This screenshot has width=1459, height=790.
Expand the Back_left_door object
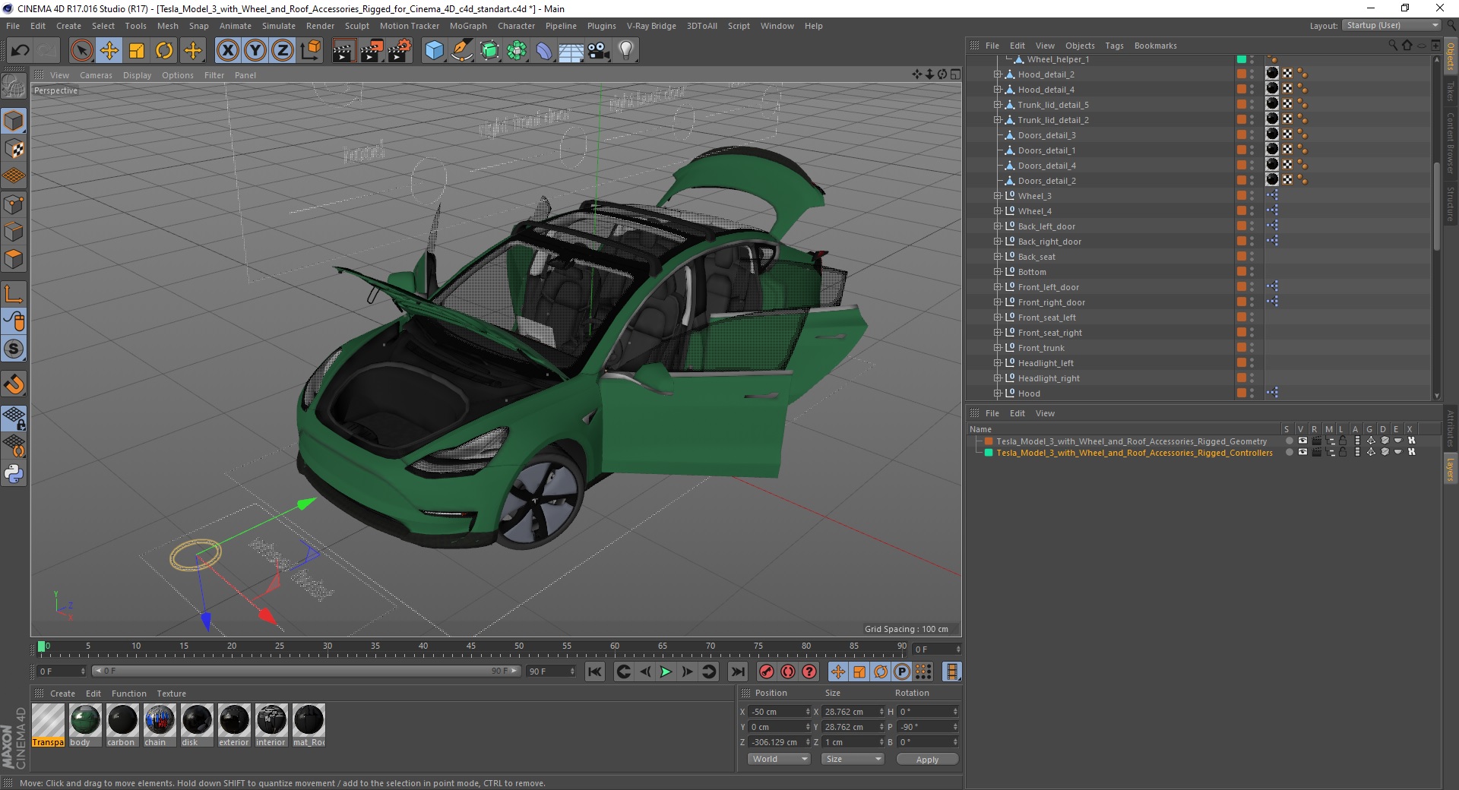point(997,226)
